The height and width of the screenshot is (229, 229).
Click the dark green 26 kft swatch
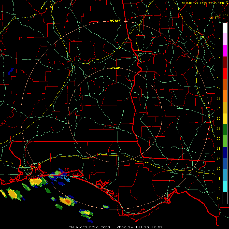[225, 130]
